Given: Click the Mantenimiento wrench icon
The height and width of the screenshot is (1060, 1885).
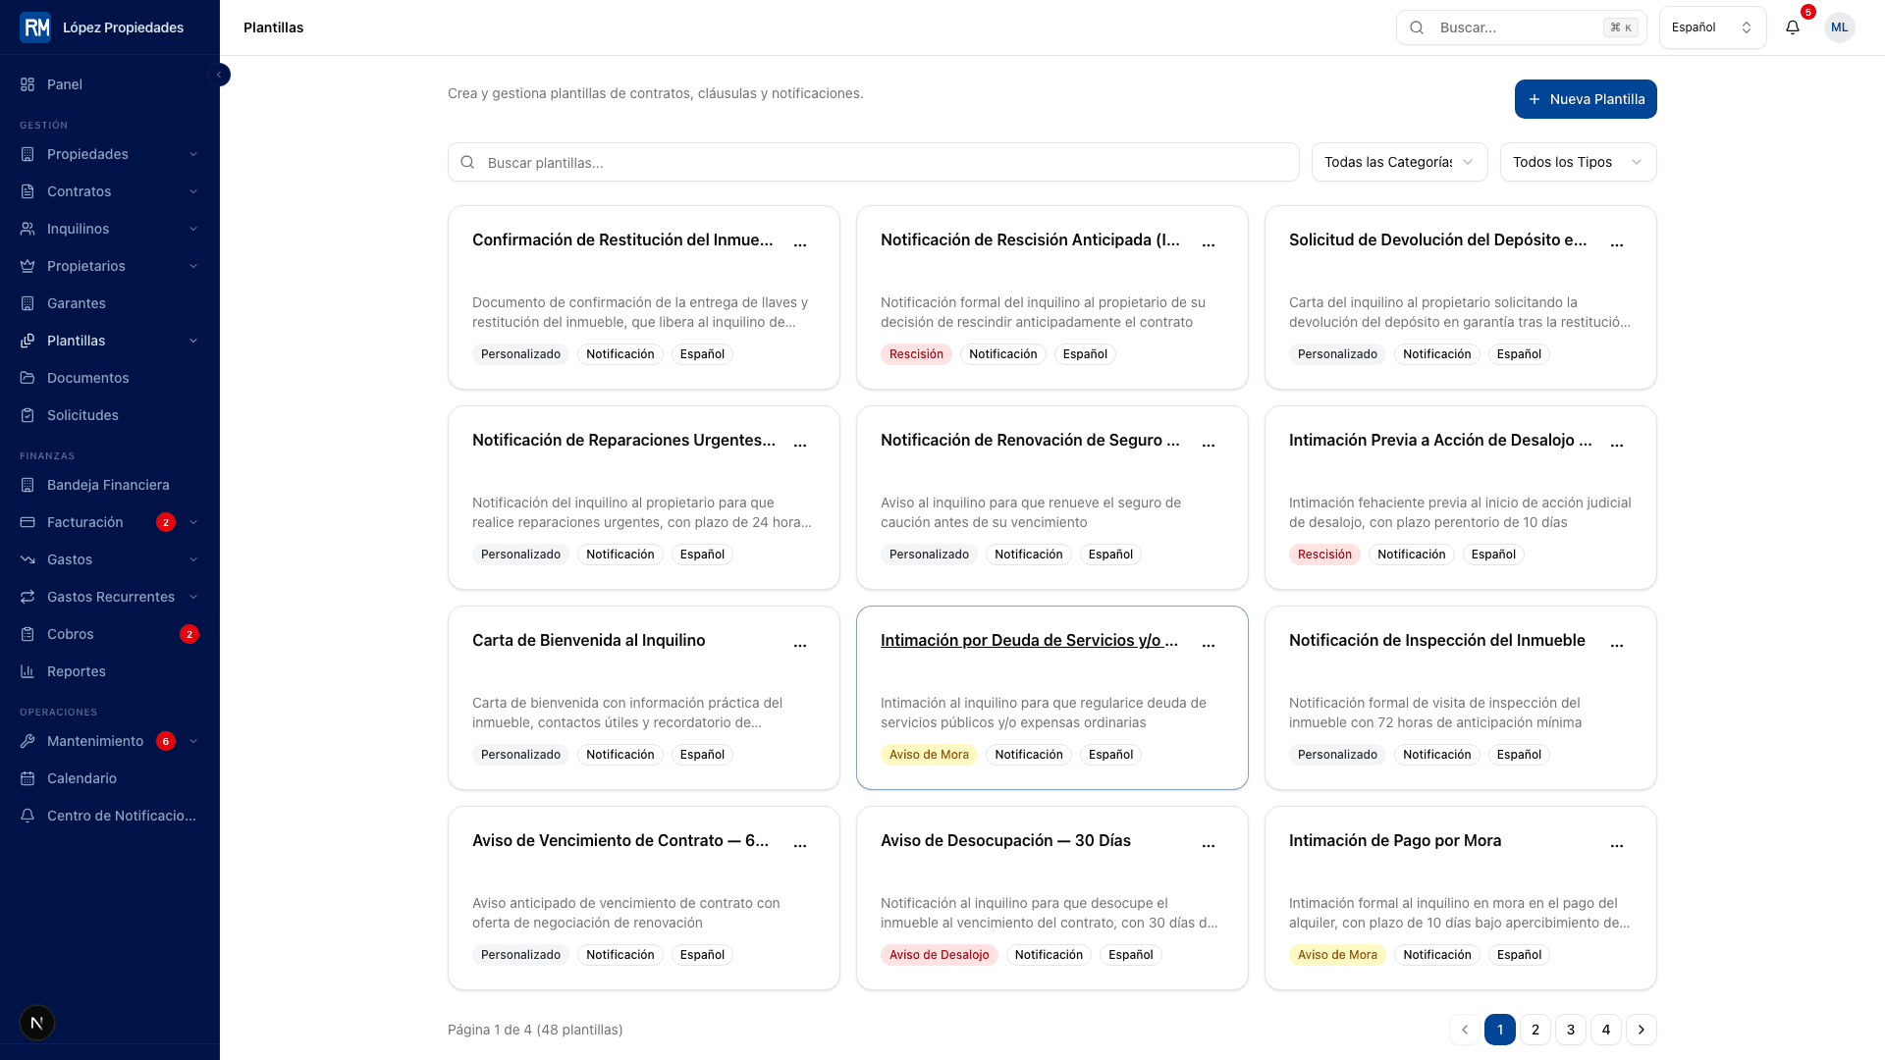Looking at the screenshot, I should coord(27,741).
